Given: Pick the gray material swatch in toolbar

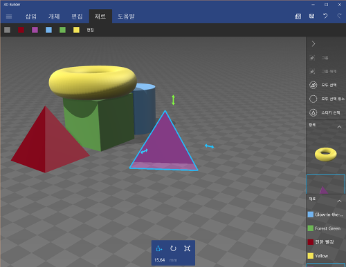Looking at the screenshot, I should click(x=8, y=30).
